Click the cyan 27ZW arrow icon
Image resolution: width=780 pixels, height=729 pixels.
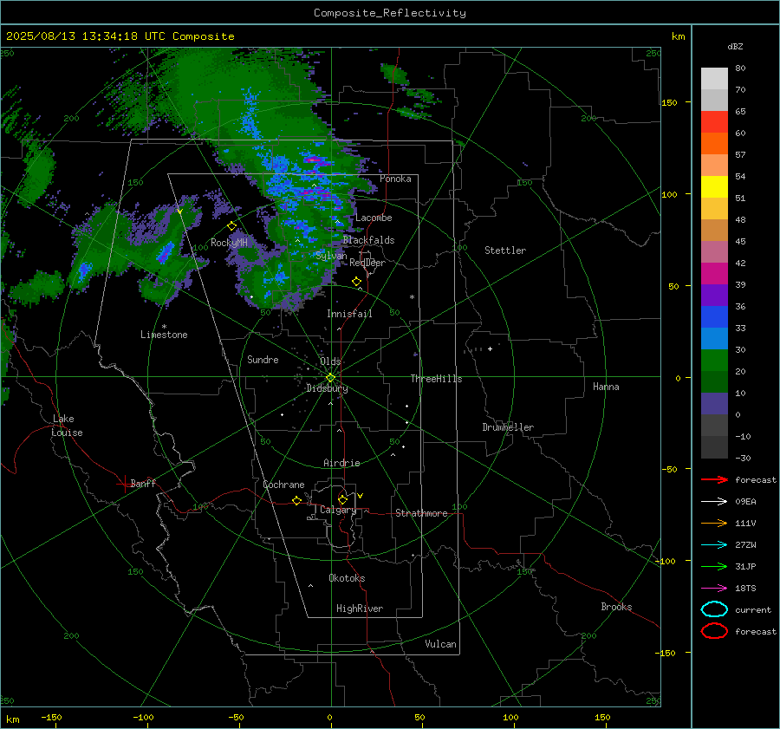click(x=714, y=544)
